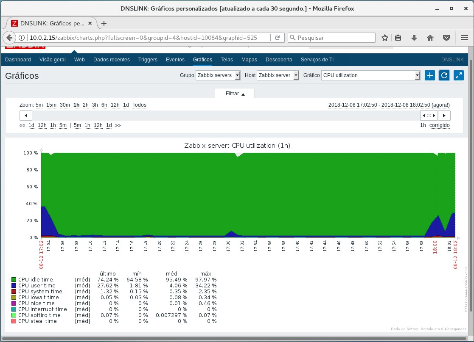The image size is (474, 342).
Task: Set zoom to Todos
Action: pyautogui.click(x=139, y=105)
